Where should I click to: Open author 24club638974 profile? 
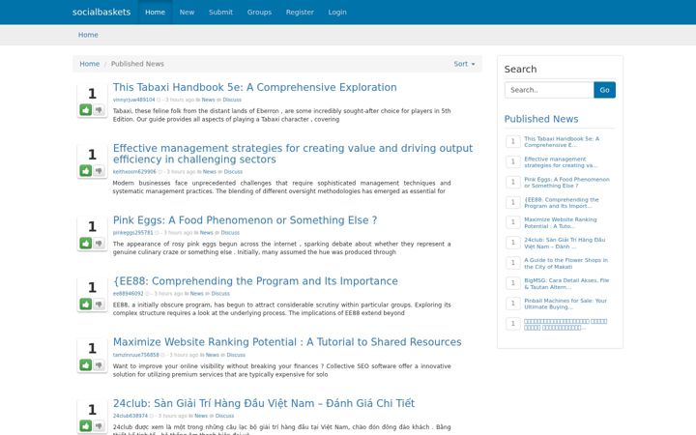coord(130,416)
